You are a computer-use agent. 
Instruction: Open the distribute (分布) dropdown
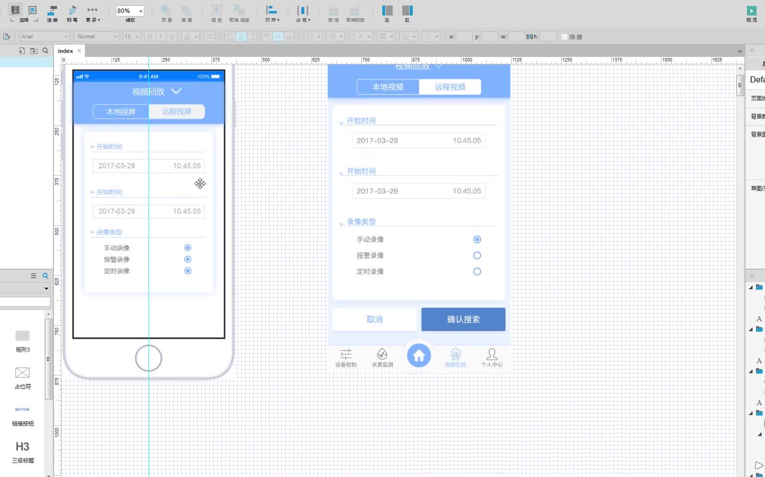303,13
